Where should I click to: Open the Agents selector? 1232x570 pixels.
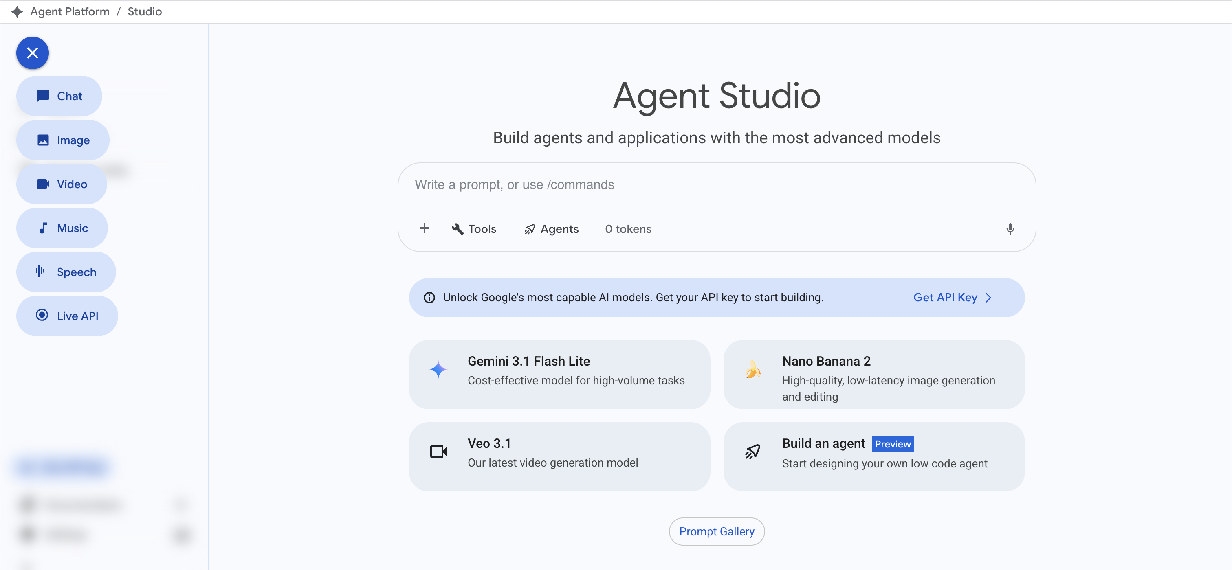[x=552, y=229]
